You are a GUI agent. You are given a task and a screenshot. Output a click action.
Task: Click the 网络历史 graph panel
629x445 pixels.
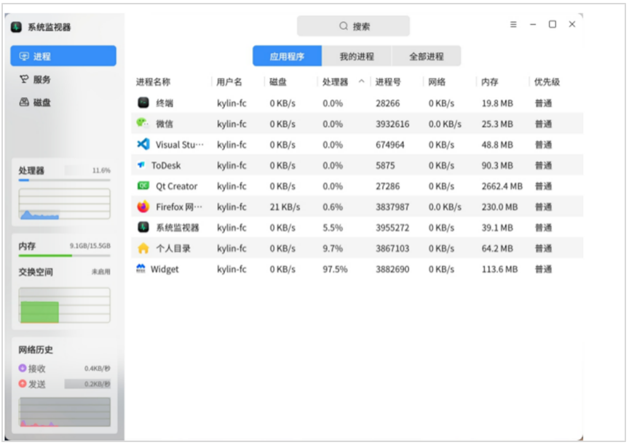tap(64, 412)
